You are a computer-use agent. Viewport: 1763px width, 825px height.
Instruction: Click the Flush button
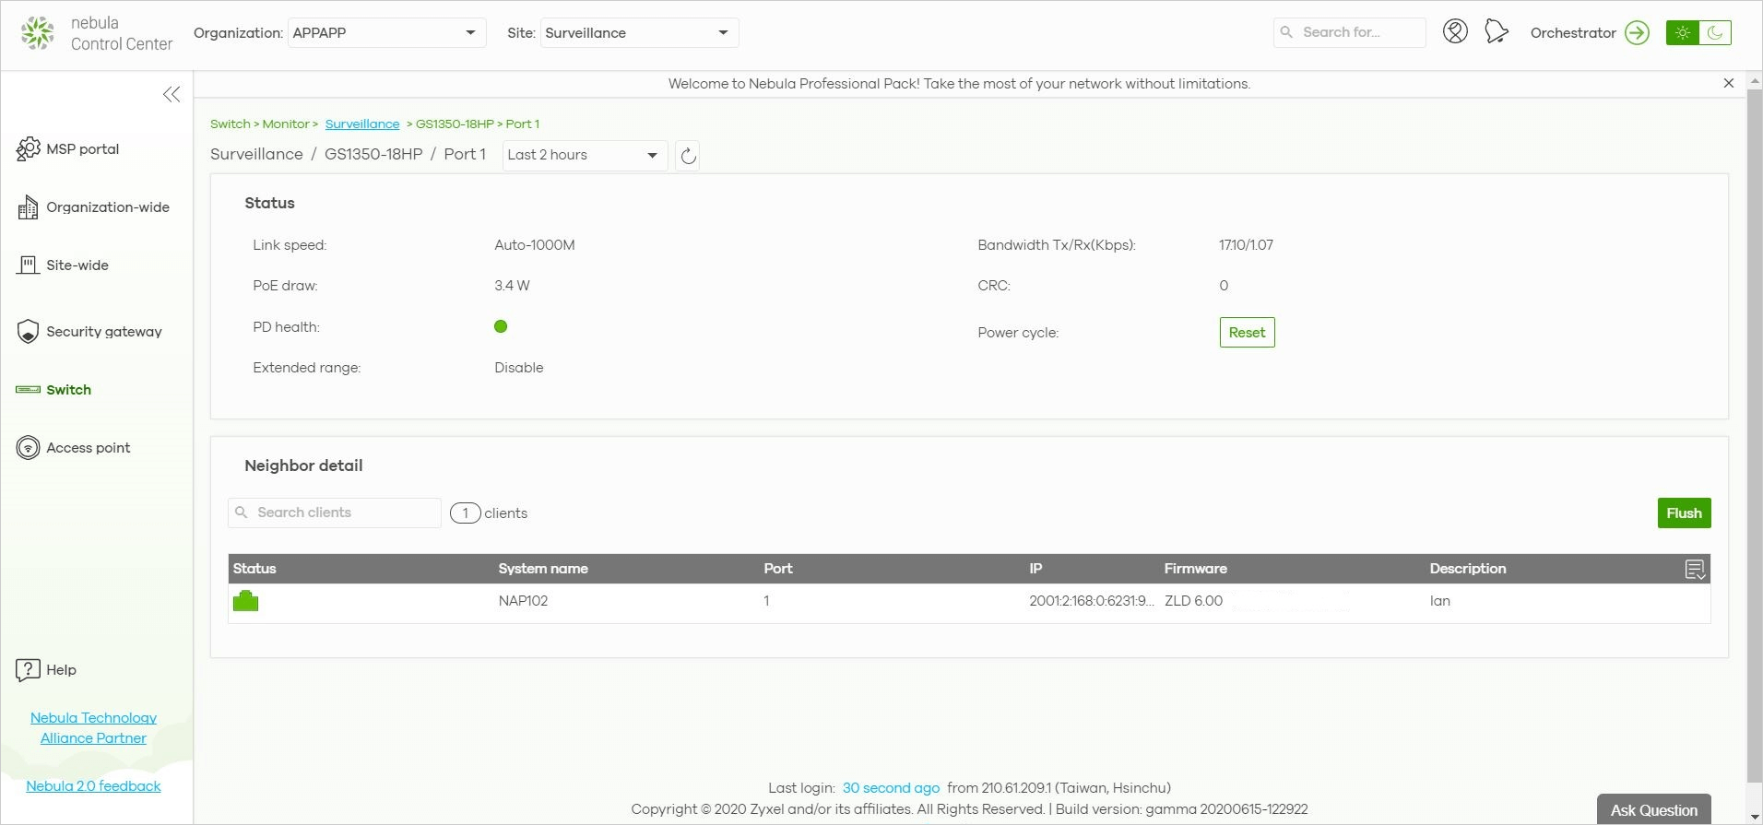pyautogui.click(x=1684, y=513)
